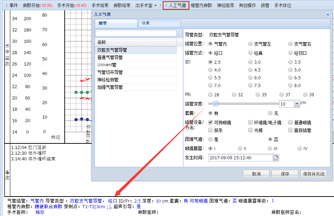The image size is (334, 216).
Task: Open the 插管深度 cm dropdown
Action: (x=297, y=104)
